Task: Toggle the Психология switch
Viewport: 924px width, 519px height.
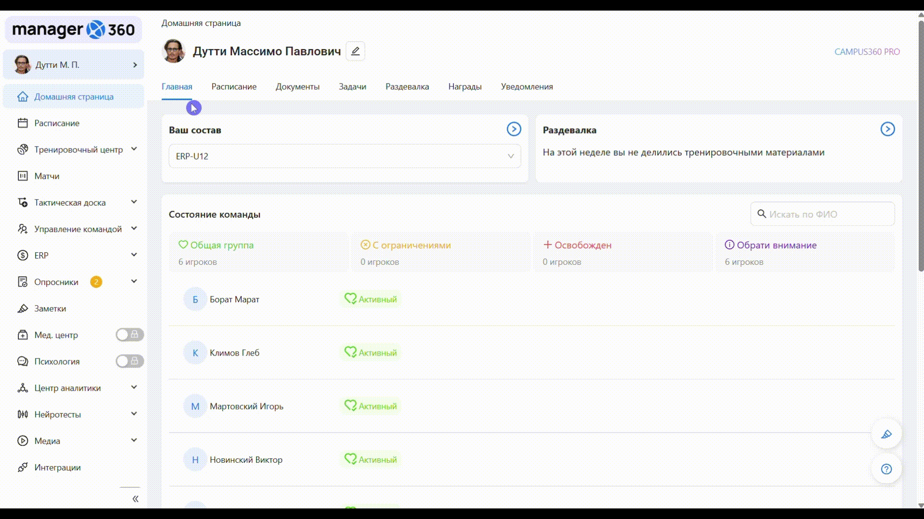Action: 129,361
